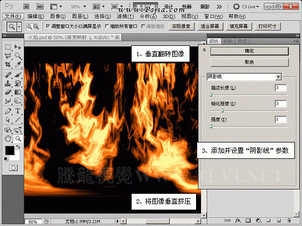Open the 图像(I) menu
Image resolution: width=302 pixels, height=226 pixels.
[x=58, y=16]
